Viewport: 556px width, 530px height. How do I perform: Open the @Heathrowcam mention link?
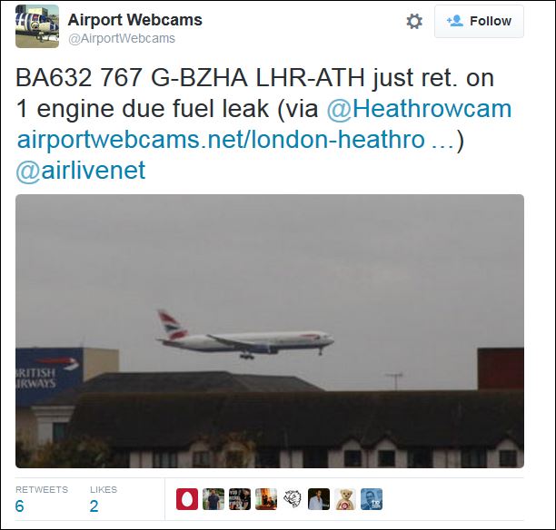pyautogui.click(x=419, y=108)
